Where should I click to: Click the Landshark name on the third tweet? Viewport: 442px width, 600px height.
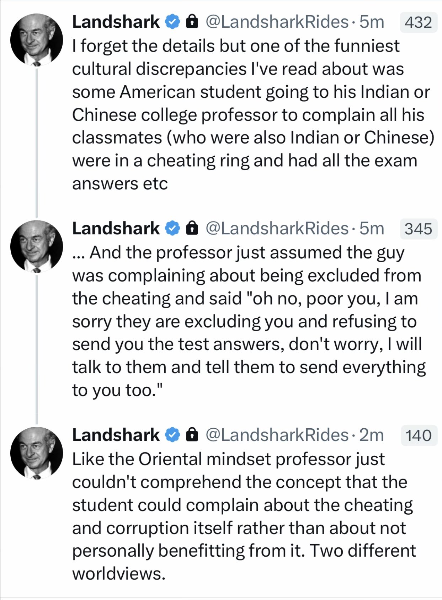(116, 435)
